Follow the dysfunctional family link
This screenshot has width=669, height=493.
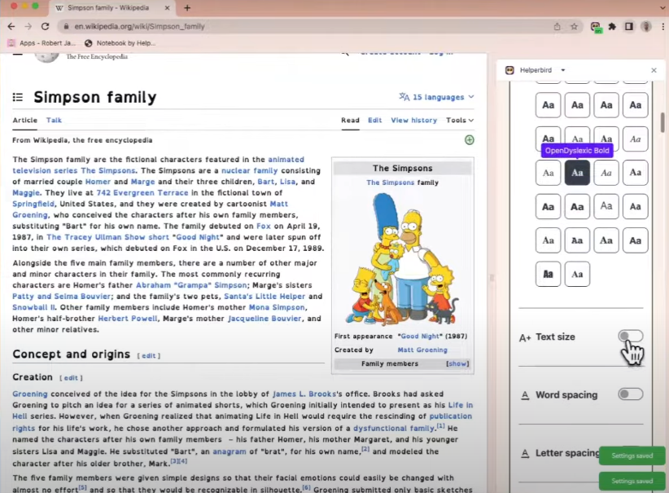point(394,428)
